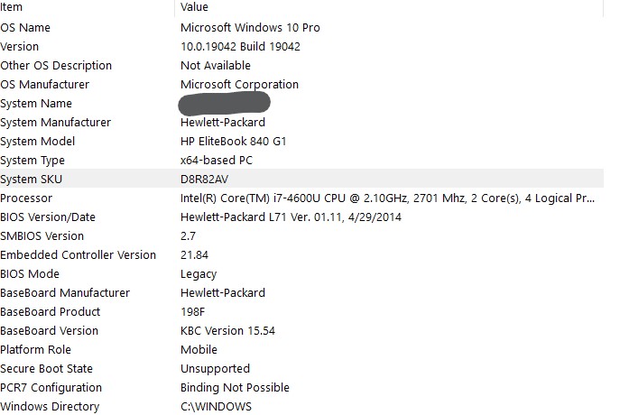The width and height of the screenshot is (638, 415).
Task: Select the OS Manufacturer row
Action: pos(301,84)
